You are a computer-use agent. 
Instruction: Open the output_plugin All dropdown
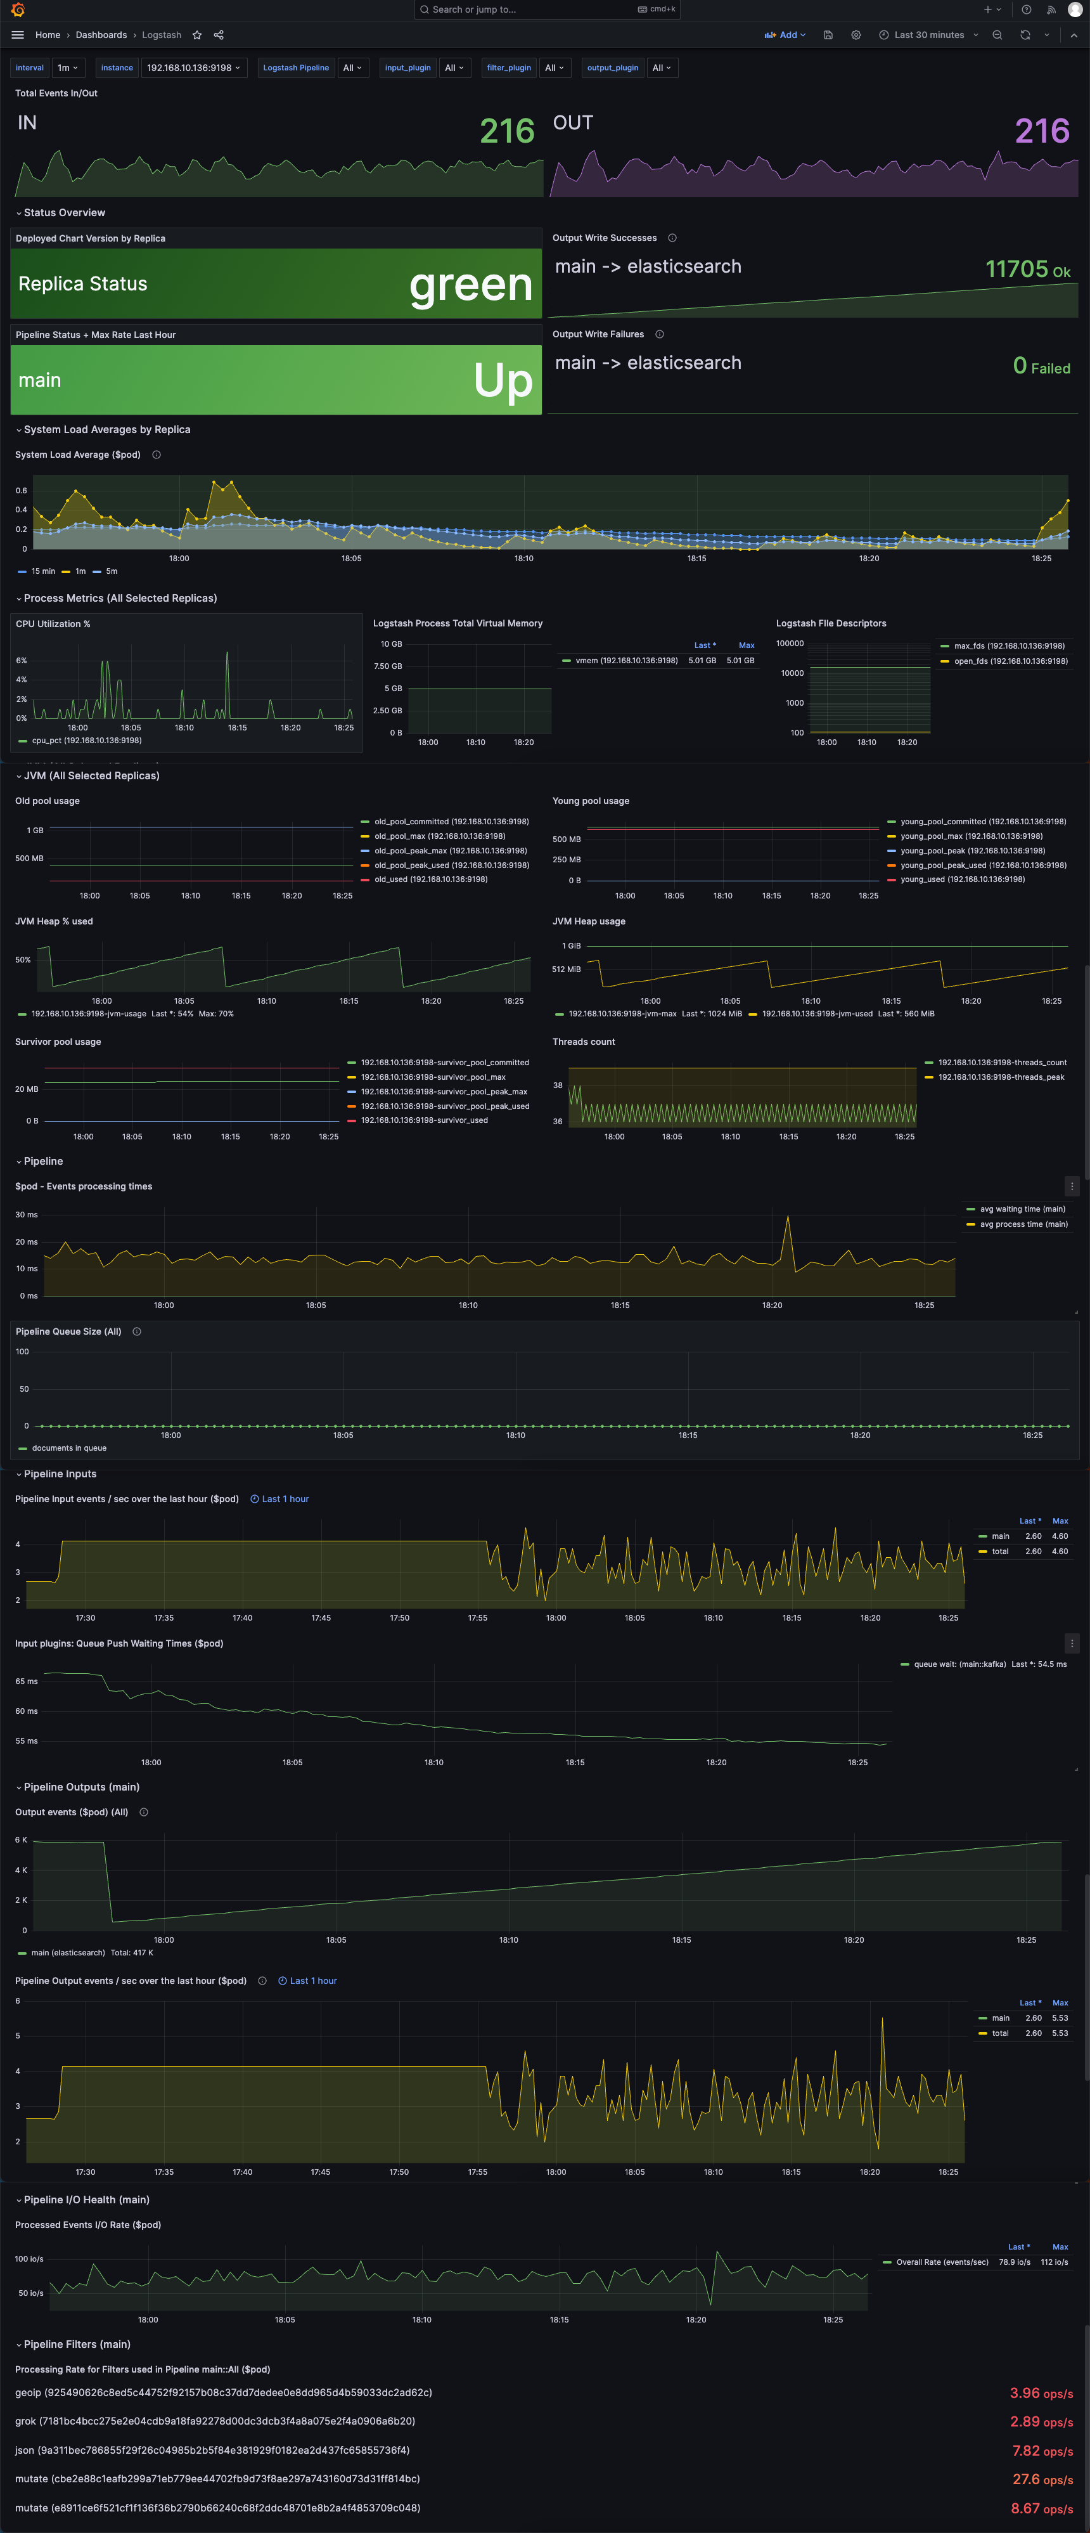tap(662, 68)
